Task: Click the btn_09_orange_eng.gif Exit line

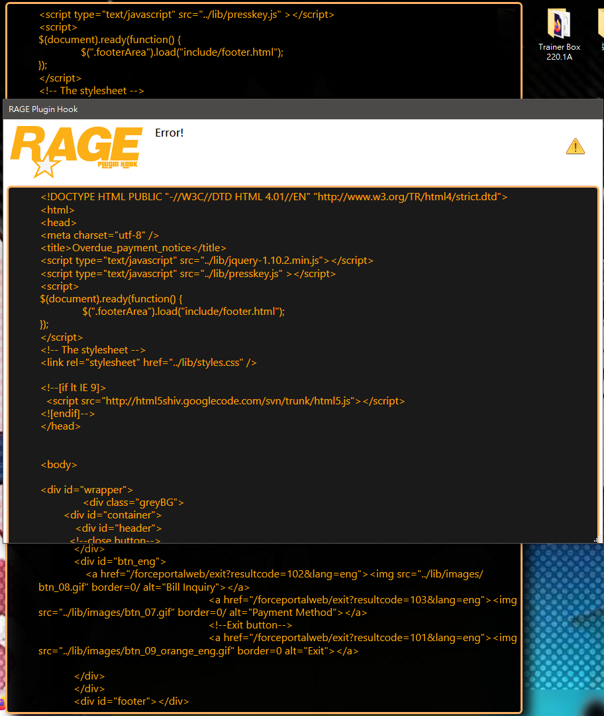Action: [x=199, y=651]
